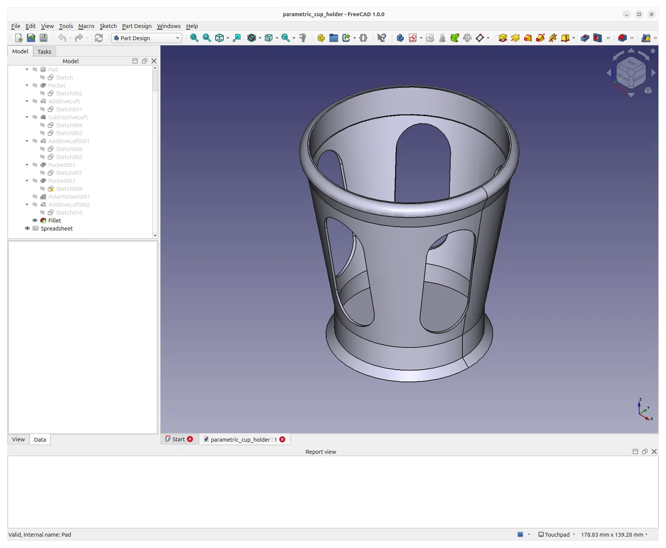This screenshot has width=666, height=548.
Task: Click the Open document icon
Action: point(31,38)
